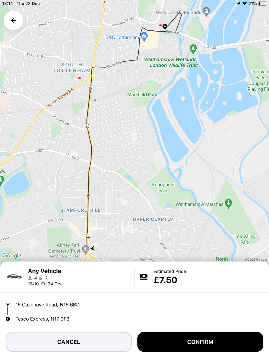Image resolution: width=269 pixels, height=359 pixels.
Task: Change the 13:10, Fri 24 Dec pickup time
Action: pos(45,284)
